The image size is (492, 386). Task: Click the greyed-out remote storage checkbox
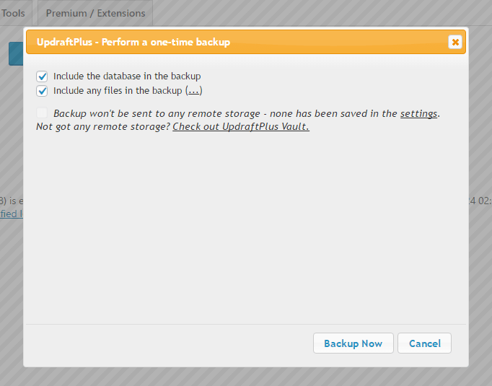(42, 113)
